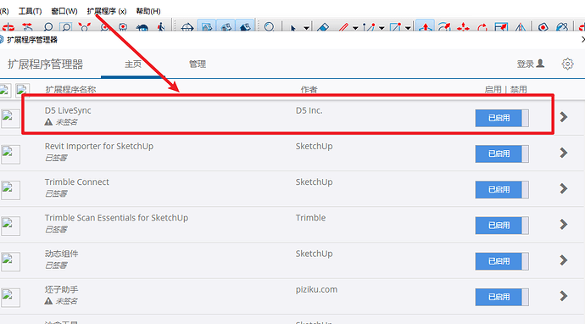Click the 登录 sign-in button
This screenshot has width=585, height=324.
(x=530, y=64)
